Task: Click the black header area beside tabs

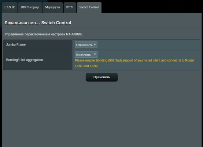Action: [x=151, y=7]
